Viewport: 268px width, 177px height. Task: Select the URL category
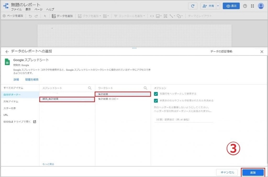coord(6,115)
